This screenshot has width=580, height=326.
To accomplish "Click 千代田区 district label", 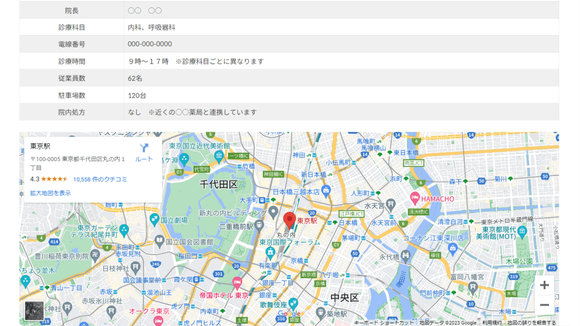I will point(219,185).
